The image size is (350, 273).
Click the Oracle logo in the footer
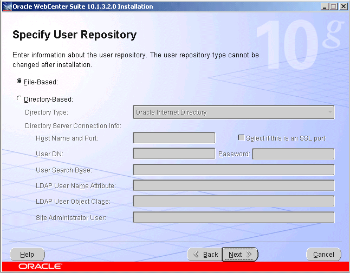coord(40,267)
